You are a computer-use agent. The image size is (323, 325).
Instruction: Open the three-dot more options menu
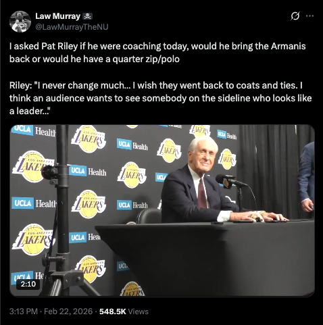(x=309, y=16)
